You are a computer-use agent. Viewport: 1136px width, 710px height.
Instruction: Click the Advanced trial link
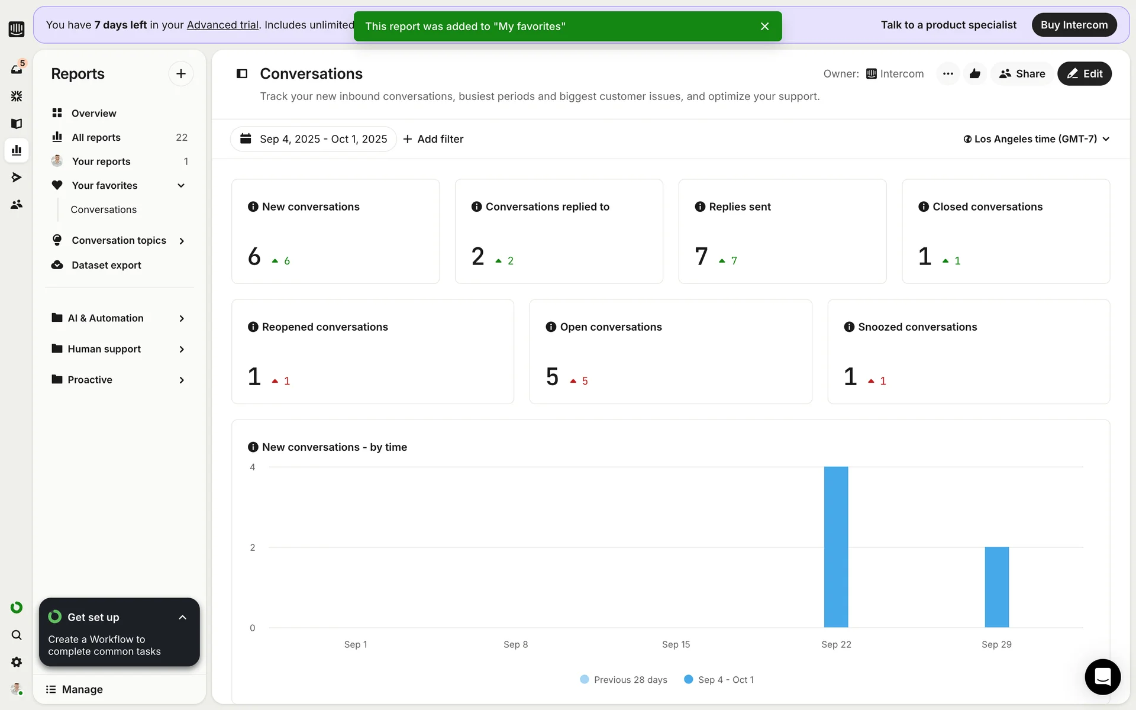point(222,25)
